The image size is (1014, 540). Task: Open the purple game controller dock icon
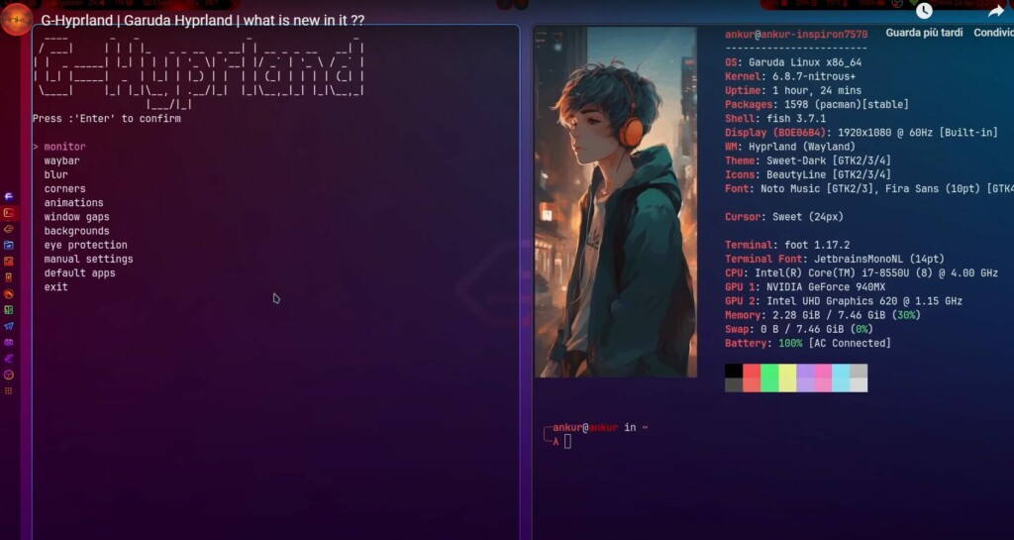8,342
